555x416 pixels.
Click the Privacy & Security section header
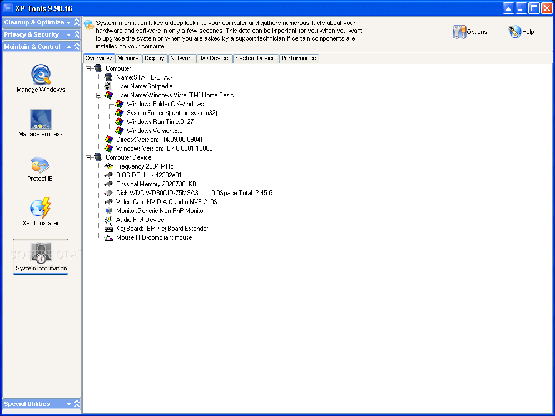[x=42, y=34]
